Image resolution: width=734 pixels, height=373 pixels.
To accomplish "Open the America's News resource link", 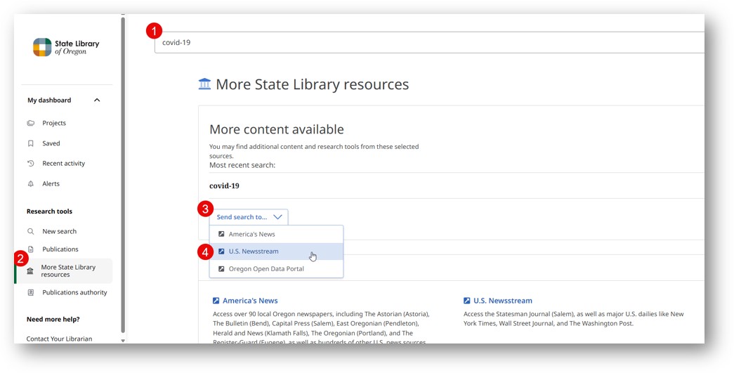I will click(250, 301).
